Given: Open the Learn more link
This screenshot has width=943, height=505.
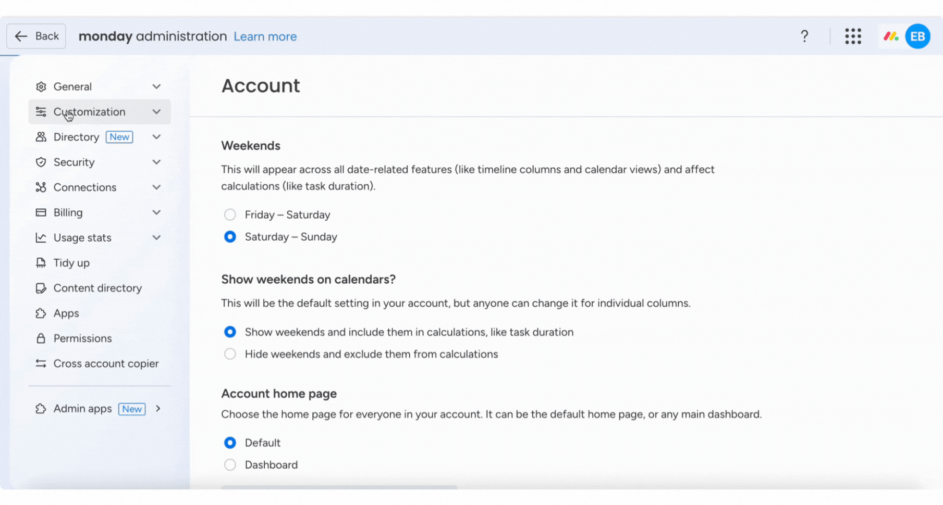Looking at the screenshot, I should click(265, 36).
